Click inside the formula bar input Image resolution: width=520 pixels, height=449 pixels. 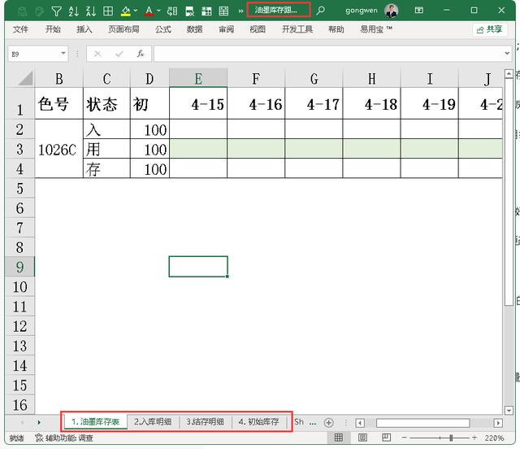coord(328,54)
